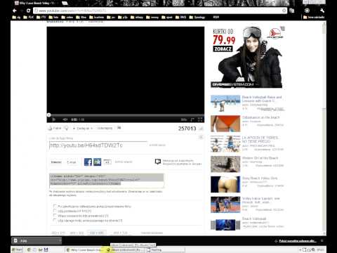337x253 pixels.
Task: Mute the video using the speaker icon
Action: coord(65,119)
